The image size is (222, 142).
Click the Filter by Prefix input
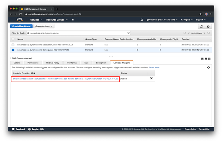(x=78, y=33)
